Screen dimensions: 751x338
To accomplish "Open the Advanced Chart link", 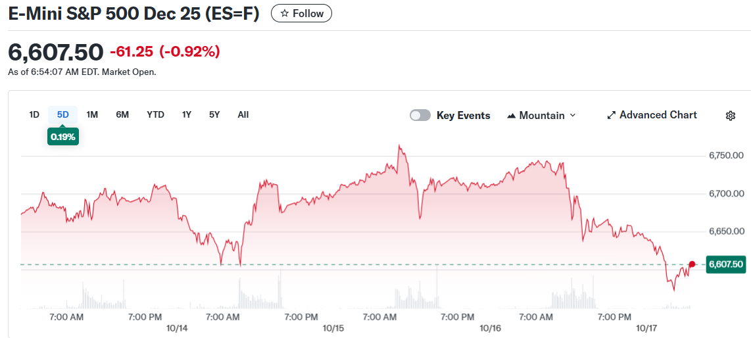I will tap(658, 115).
